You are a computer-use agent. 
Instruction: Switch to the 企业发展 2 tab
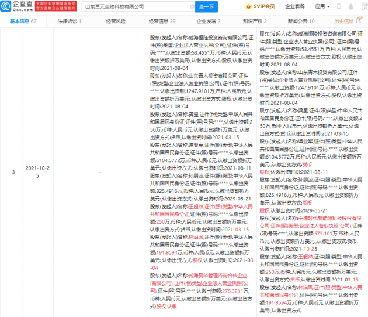209,22
